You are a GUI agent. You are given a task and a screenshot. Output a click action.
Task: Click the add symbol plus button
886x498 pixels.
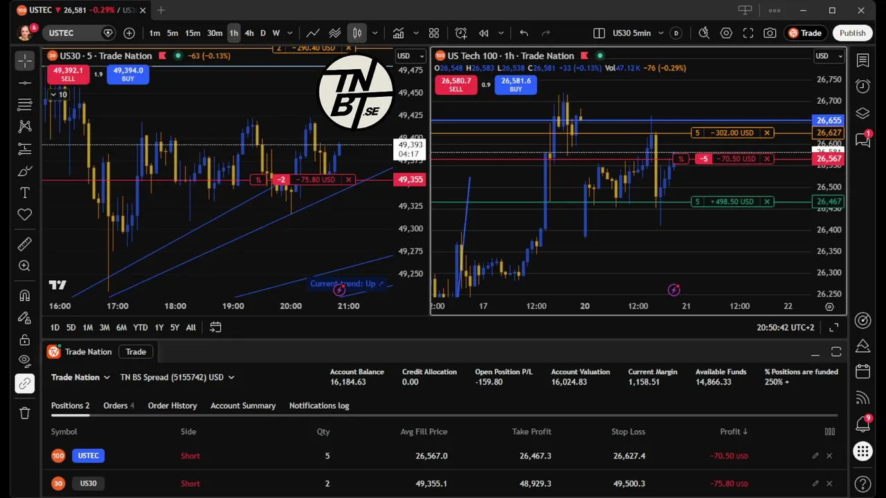pos(129,33)
